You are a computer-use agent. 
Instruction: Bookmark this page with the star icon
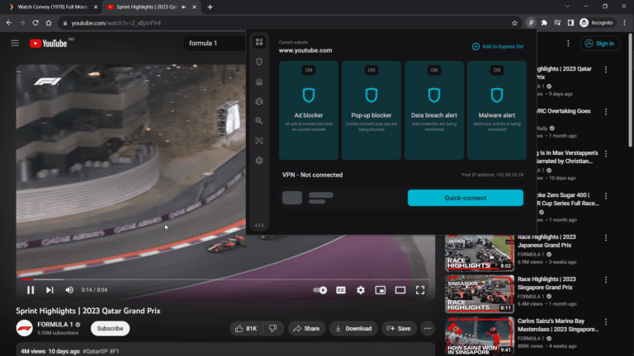[x=514, y=23]
